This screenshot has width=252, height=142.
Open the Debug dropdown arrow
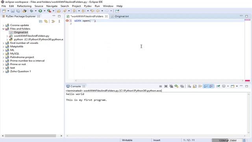(x=35, y=11)
